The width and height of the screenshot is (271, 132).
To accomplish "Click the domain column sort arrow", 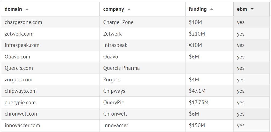I will point(27,9).
